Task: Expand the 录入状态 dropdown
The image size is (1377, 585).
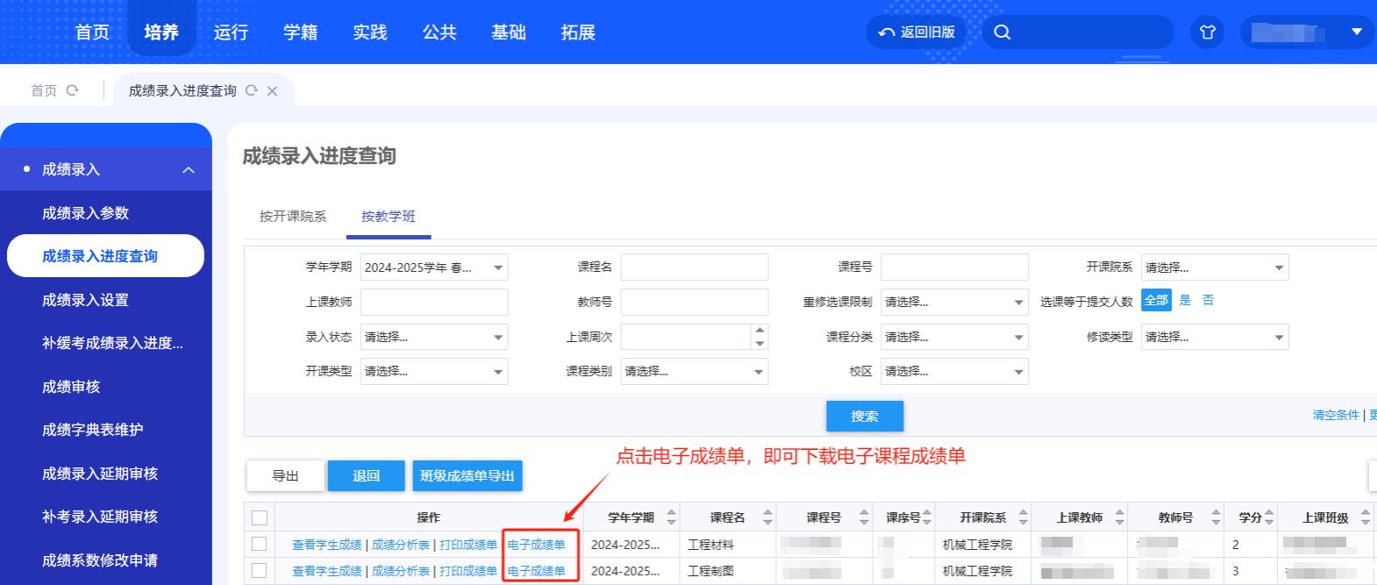Action: click(434, 337)
